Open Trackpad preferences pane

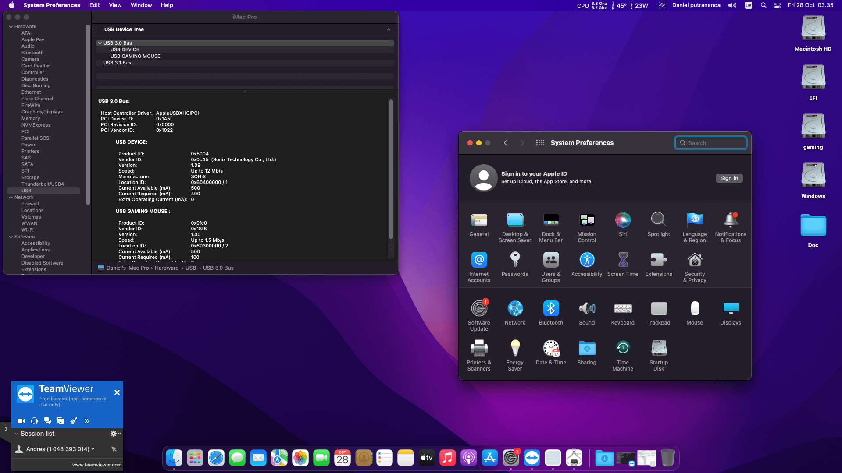click(659, 313)
